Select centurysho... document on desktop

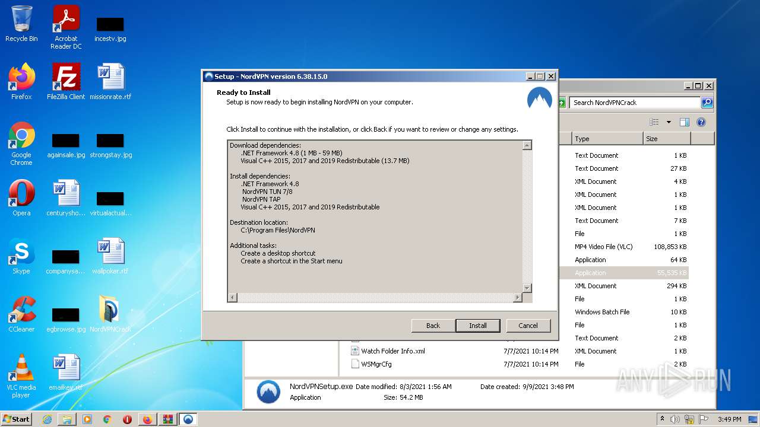point(66,198)
